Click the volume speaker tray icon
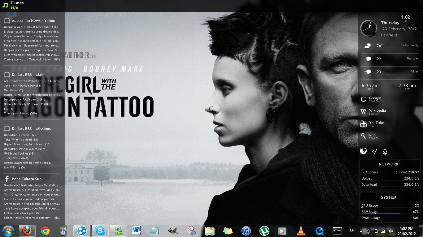The height and width of the screenshot is (237, 423). pos(390,231)
